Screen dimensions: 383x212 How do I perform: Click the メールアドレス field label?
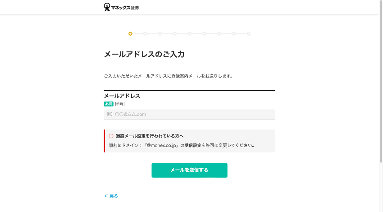(122, 96)
